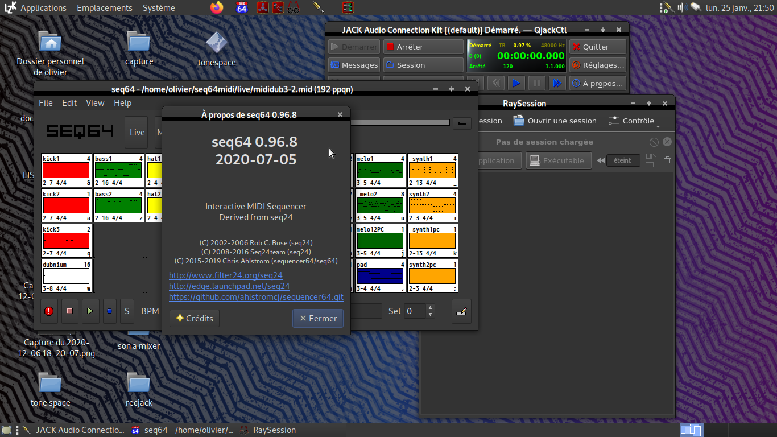The width and height of the screenshot is (777, 437).
Task: Select the synth2pc pattern slot
Action: pyautogui.click(x=433, y=276)
